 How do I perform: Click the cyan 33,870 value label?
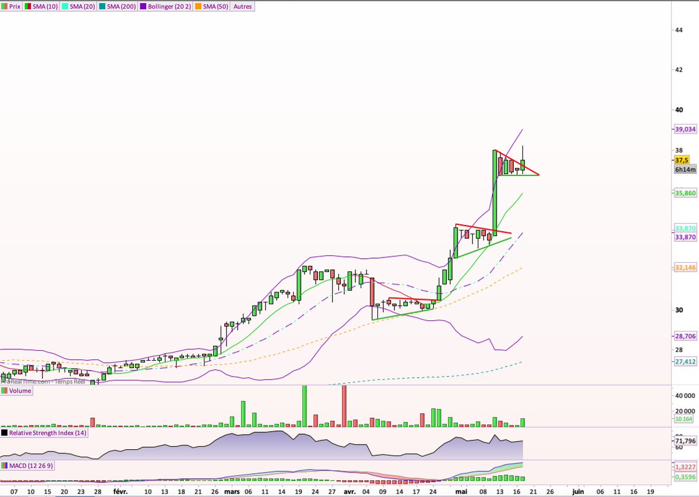pos(686,228)
